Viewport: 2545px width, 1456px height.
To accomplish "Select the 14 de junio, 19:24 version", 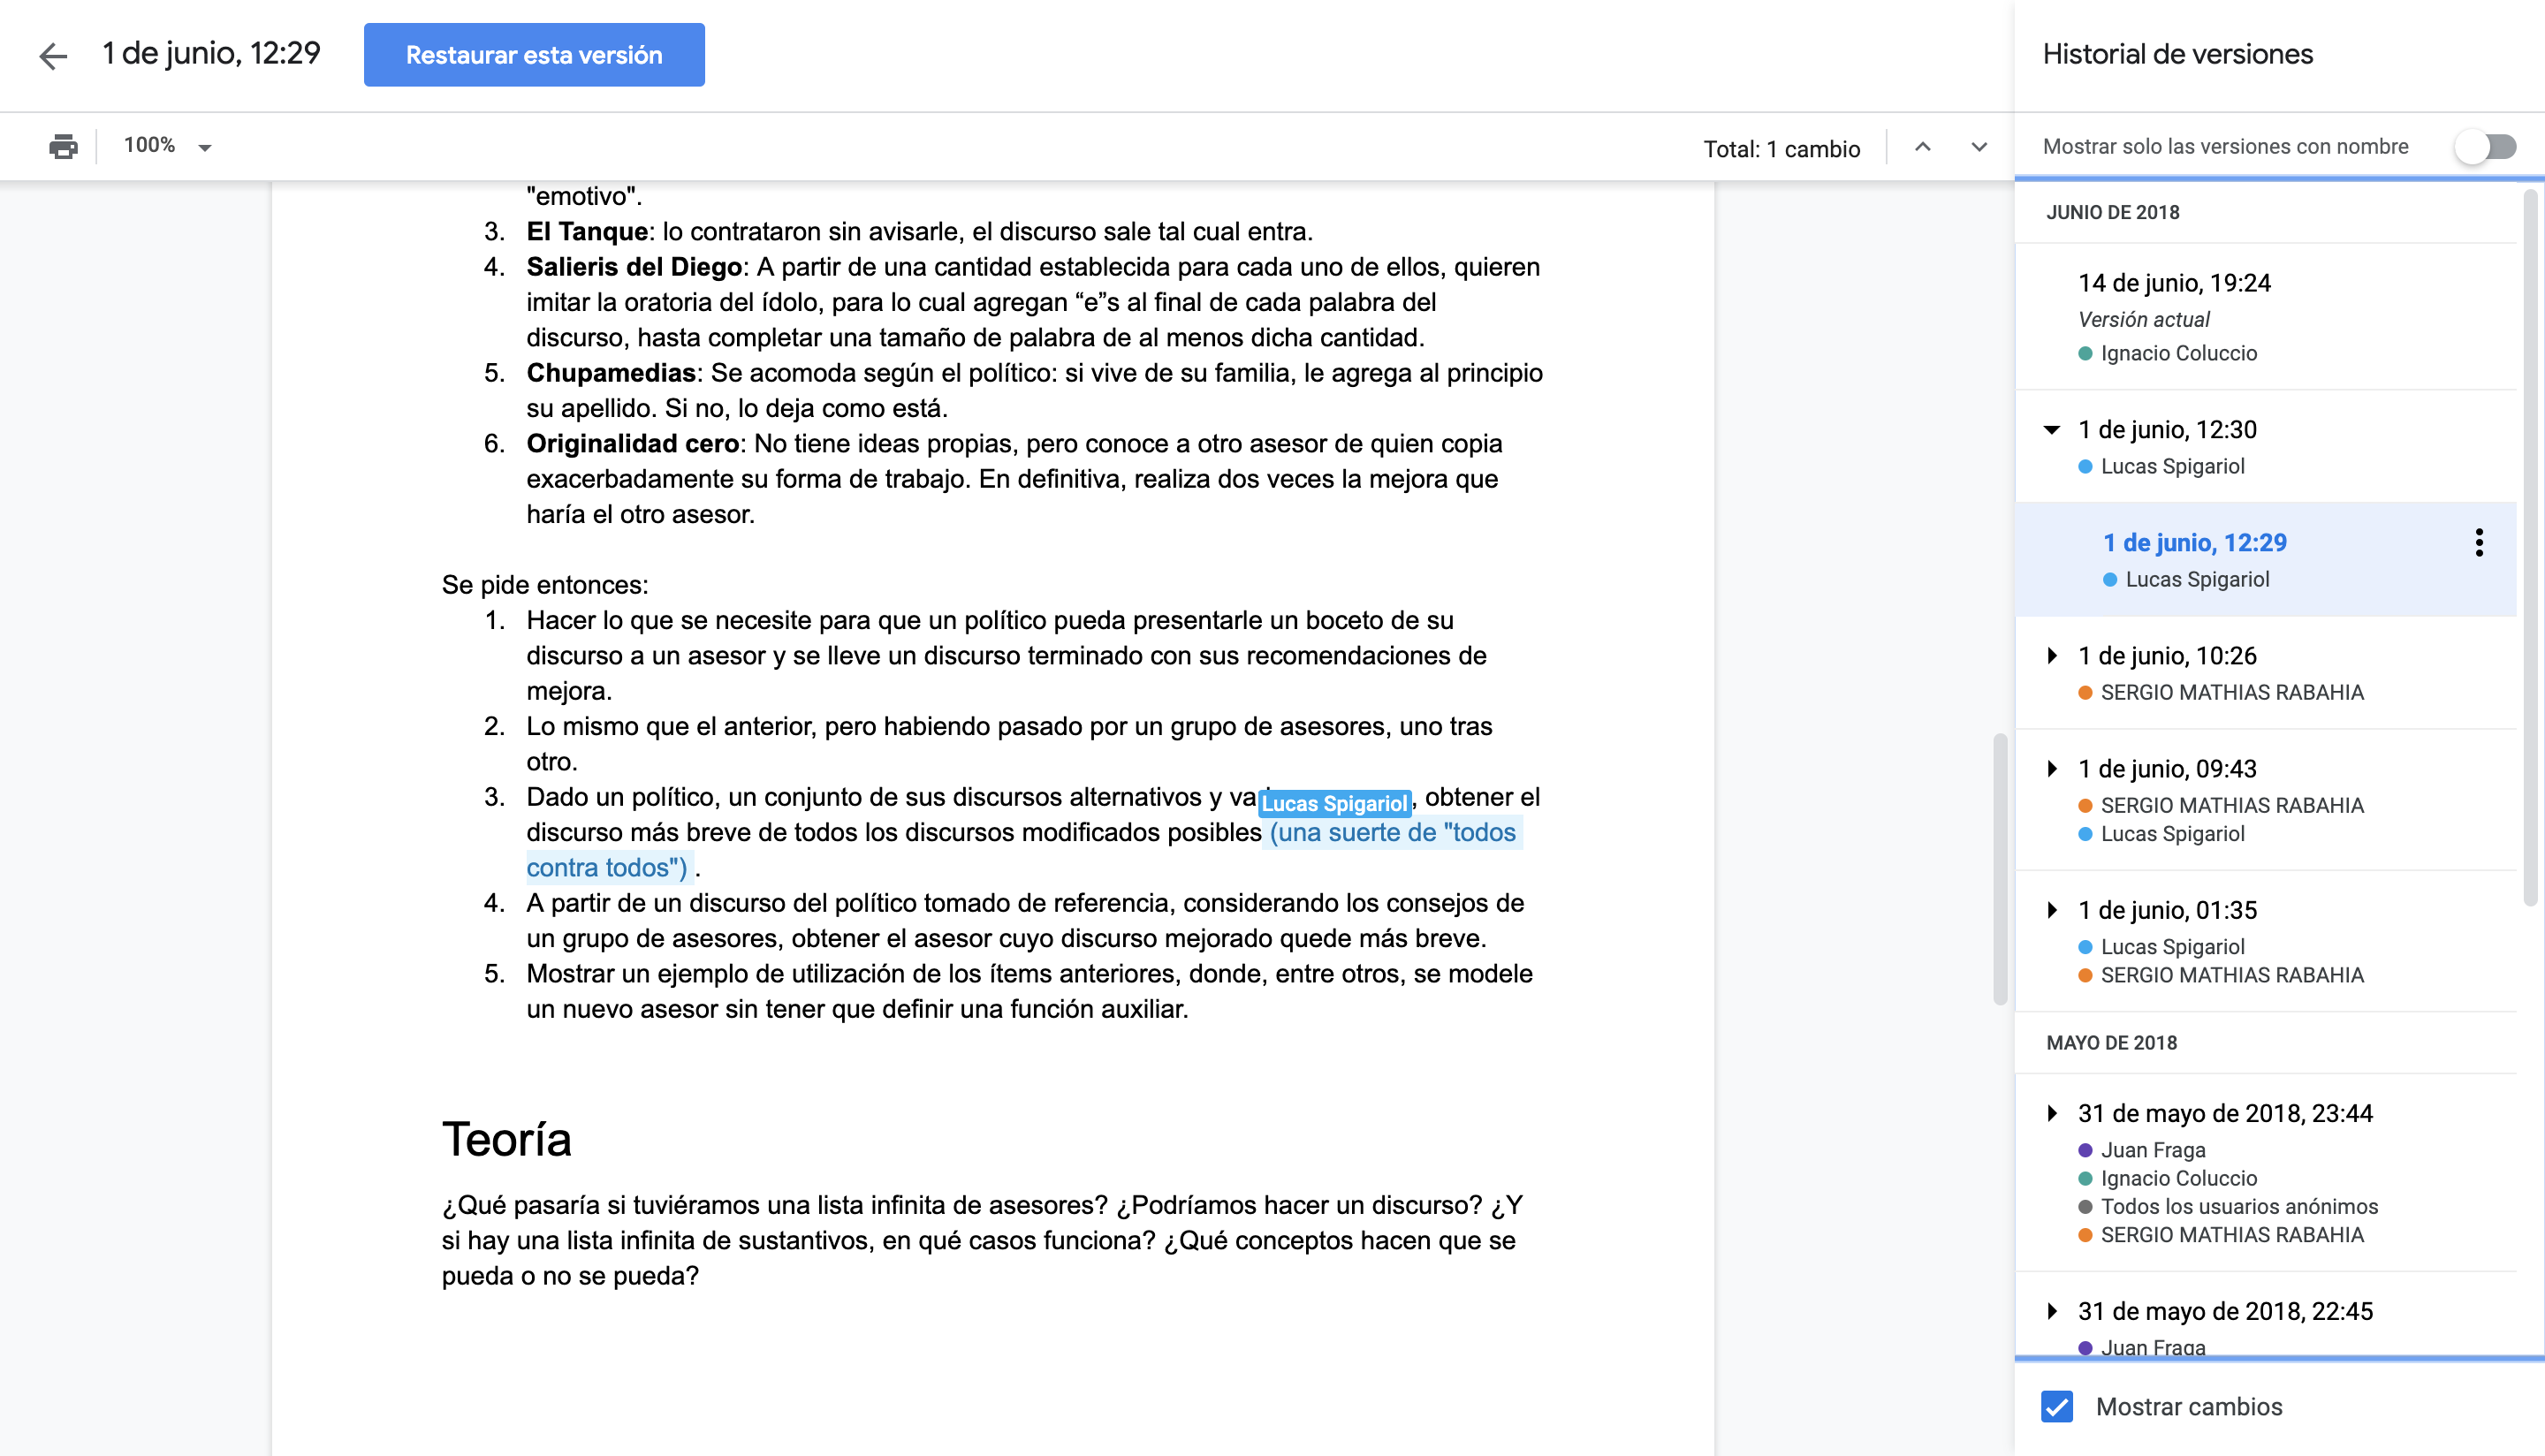I will pyautogui.click(x=2174, y=284).
